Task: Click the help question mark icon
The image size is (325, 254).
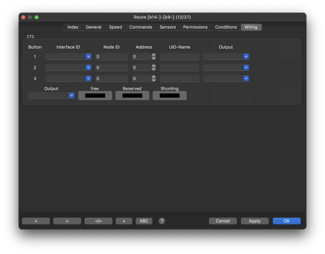Action: [x=162, y=221]
